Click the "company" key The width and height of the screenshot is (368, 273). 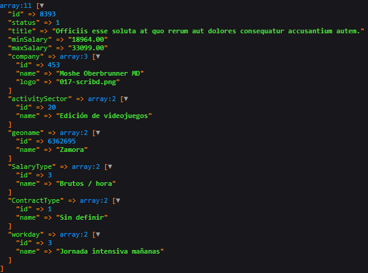point(26,56)
